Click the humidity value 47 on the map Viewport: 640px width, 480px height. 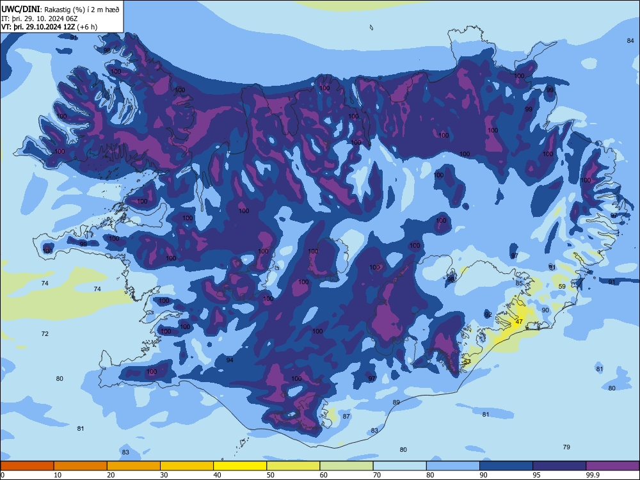click(x=519, y=322)
